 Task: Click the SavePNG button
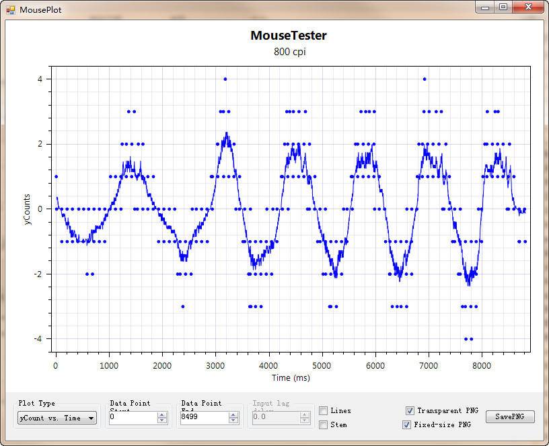pyautogui.click(x=510, y=416)
